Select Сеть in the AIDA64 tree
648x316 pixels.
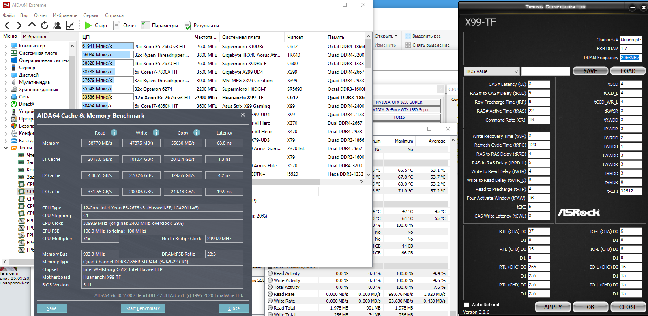point(24,97)
